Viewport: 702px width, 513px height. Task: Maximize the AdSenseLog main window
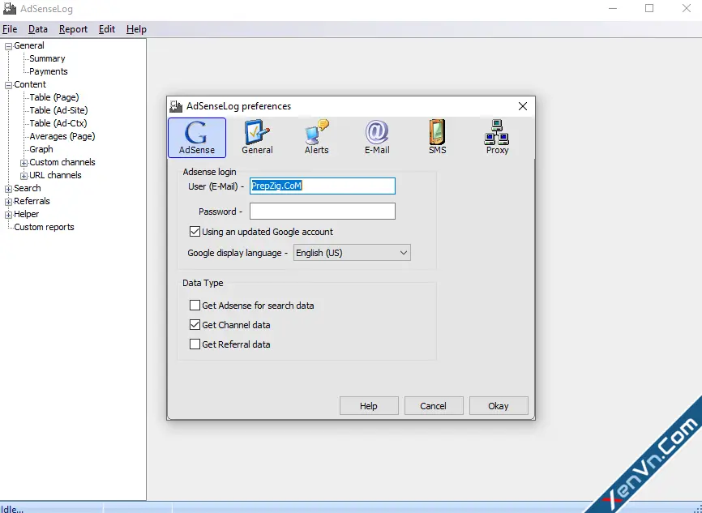click(x=649, y=8)
